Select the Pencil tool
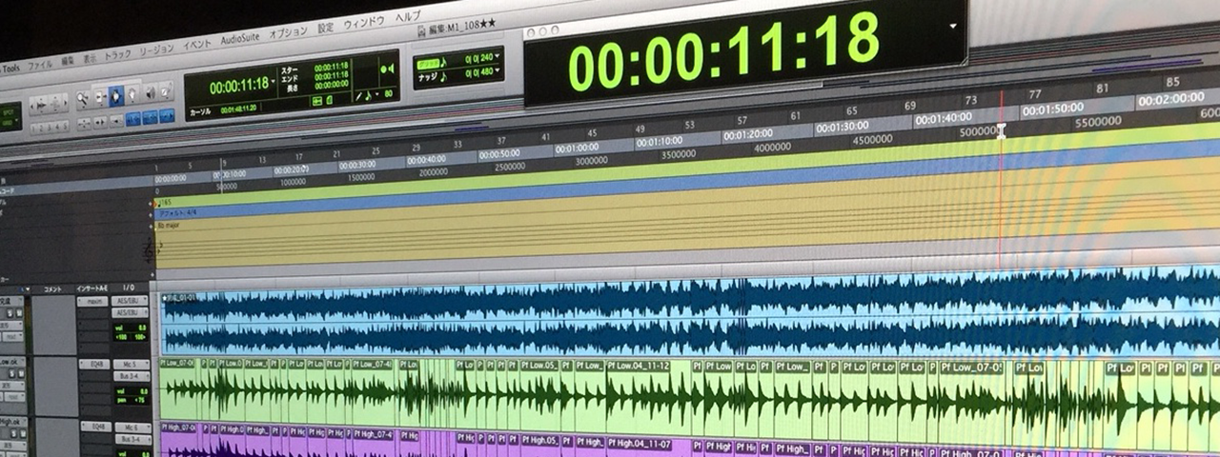Image resolution: width=1220 pixels, height=457 pixels. [x=165, y=91]
